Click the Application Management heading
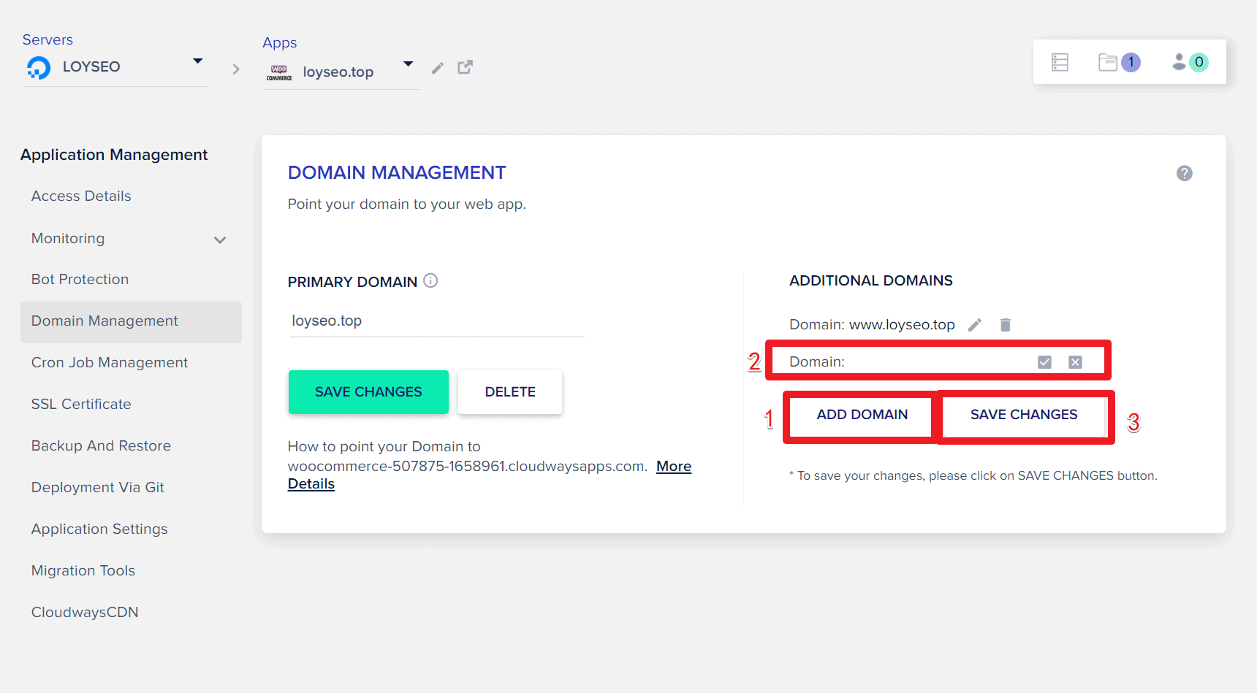 114,155
